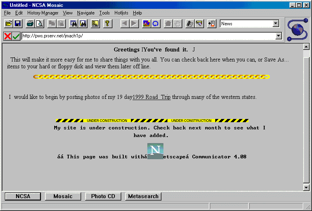Click the Under Construction banner image
Viewport: 312px width, 211px height.
[152, 121]
